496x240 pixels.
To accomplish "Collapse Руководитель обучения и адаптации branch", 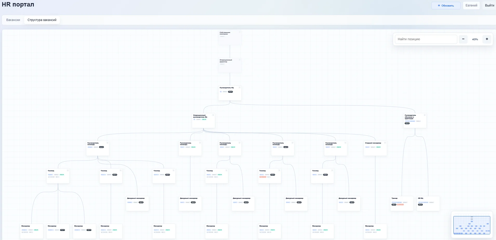I will pos(425,115).
